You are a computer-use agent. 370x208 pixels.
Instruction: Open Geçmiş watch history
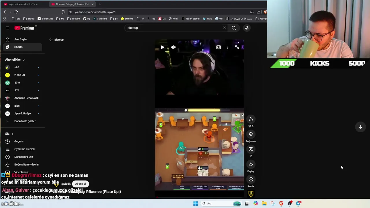point(23,142)
